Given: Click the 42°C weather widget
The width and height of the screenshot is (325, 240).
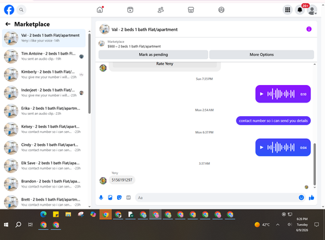Looking at the screenshot, I should (x=262, y=224).
